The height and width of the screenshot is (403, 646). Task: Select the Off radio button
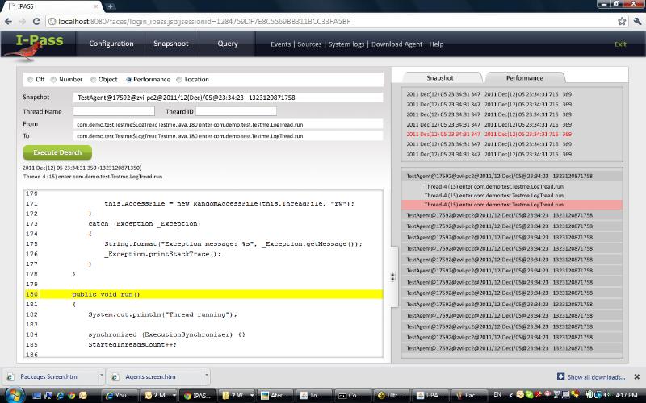(30, 79)
